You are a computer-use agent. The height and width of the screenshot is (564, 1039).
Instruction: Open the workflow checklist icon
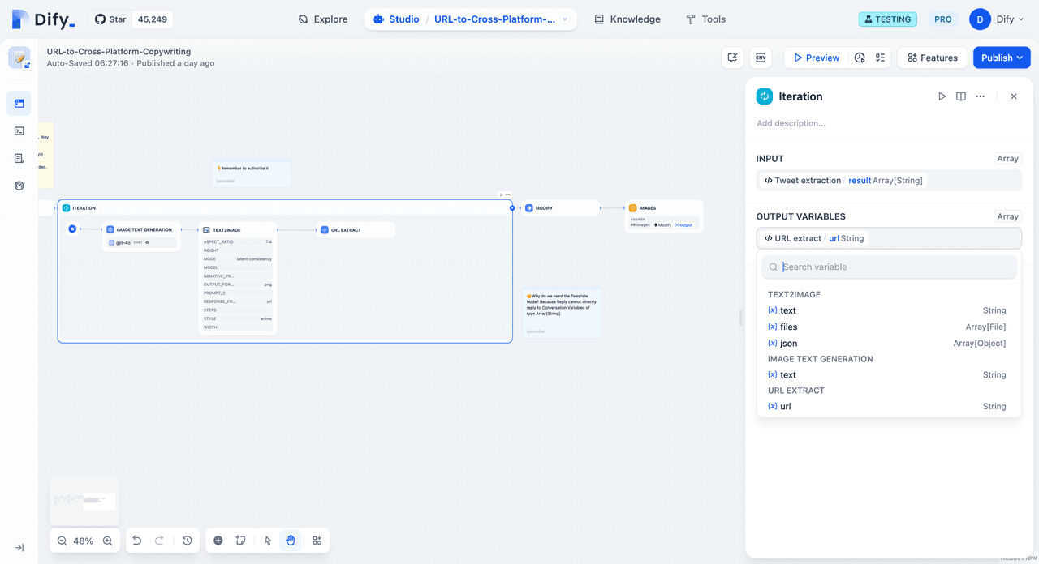pos(880,58)
